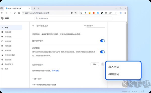151x93 pixels.
Task: Focus the 搜索密码 search field
Action: pos(96,26)
